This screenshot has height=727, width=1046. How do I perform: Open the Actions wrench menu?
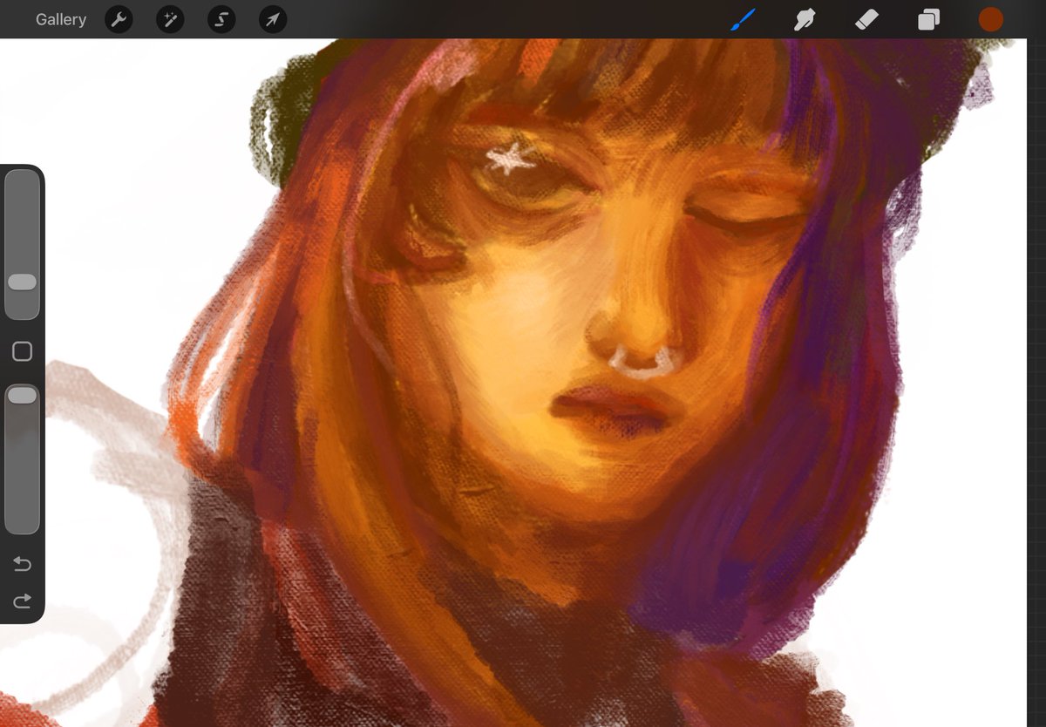tap(119, 19)
